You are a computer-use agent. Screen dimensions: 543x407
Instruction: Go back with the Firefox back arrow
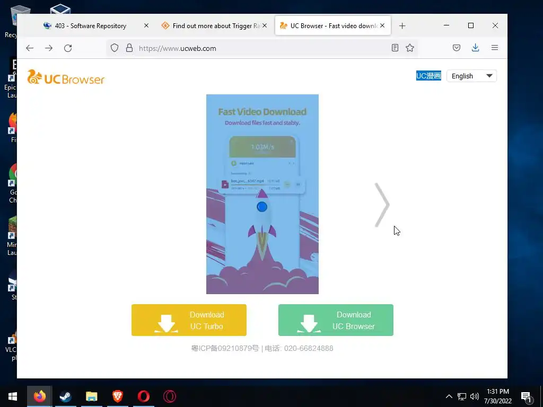pyautogui.click(x=30, y=48)
